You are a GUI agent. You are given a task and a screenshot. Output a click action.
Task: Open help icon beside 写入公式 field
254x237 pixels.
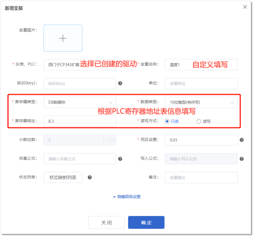[242, 159]
